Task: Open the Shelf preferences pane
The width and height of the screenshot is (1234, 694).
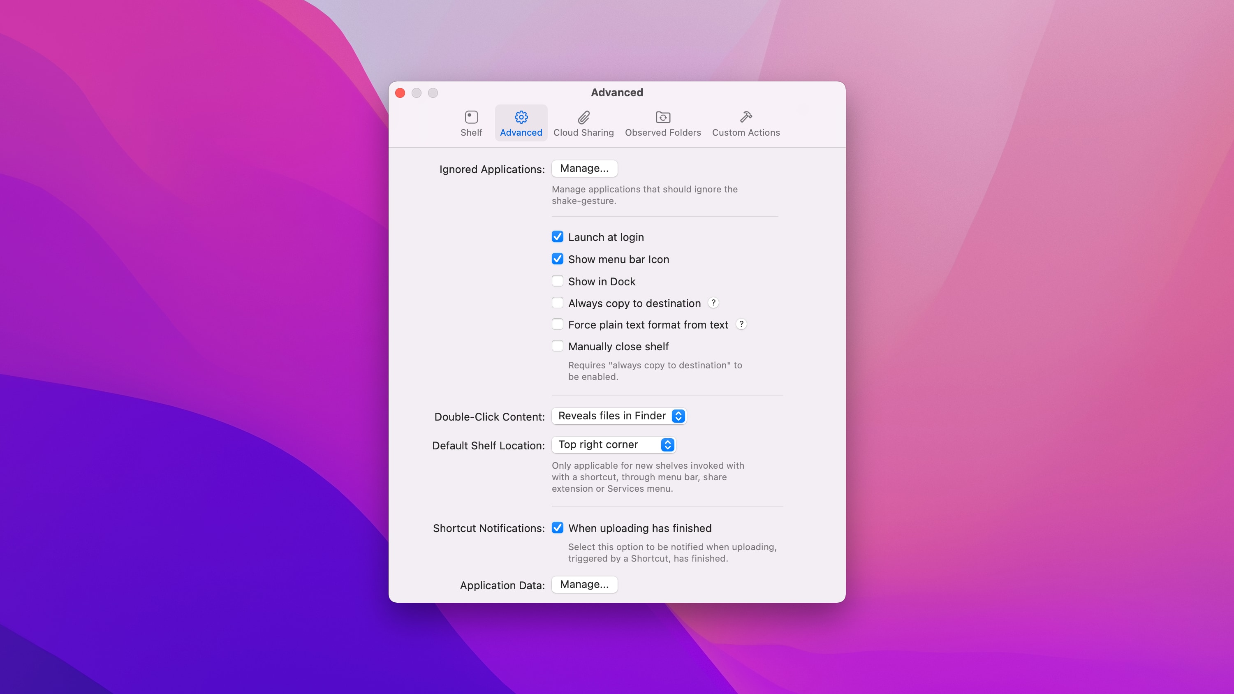Action: (x=471, y=123)
